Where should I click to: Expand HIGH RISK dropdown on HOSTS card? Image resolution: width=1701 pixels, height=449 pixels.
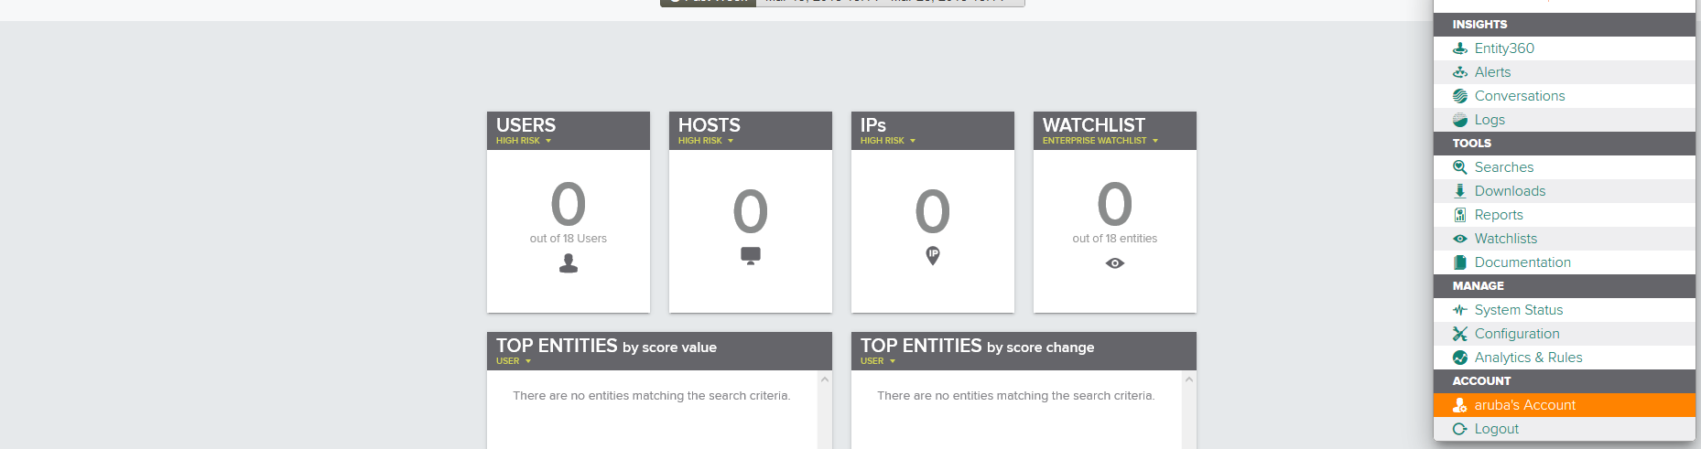pos(706,141)
